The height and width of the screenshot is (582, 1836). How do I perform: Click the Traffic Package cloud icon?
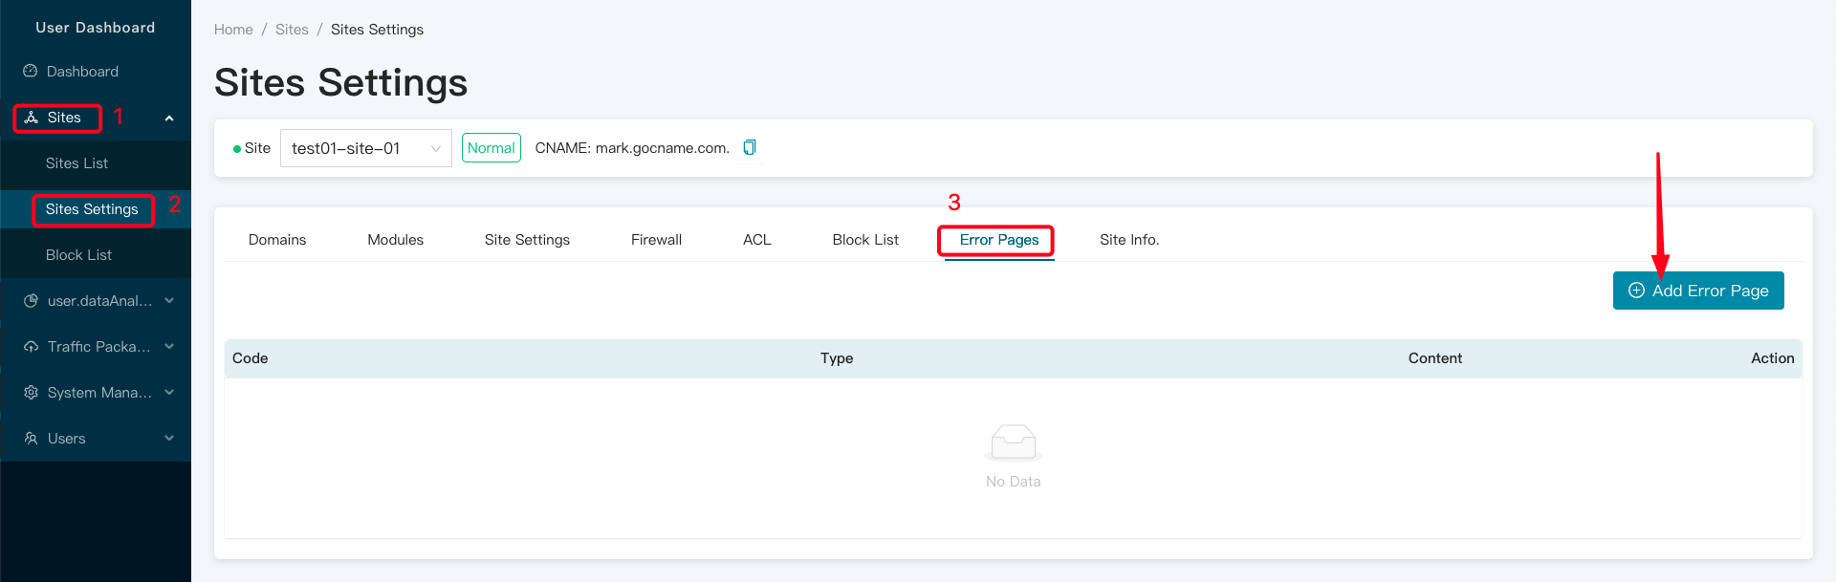click(31, 347)
